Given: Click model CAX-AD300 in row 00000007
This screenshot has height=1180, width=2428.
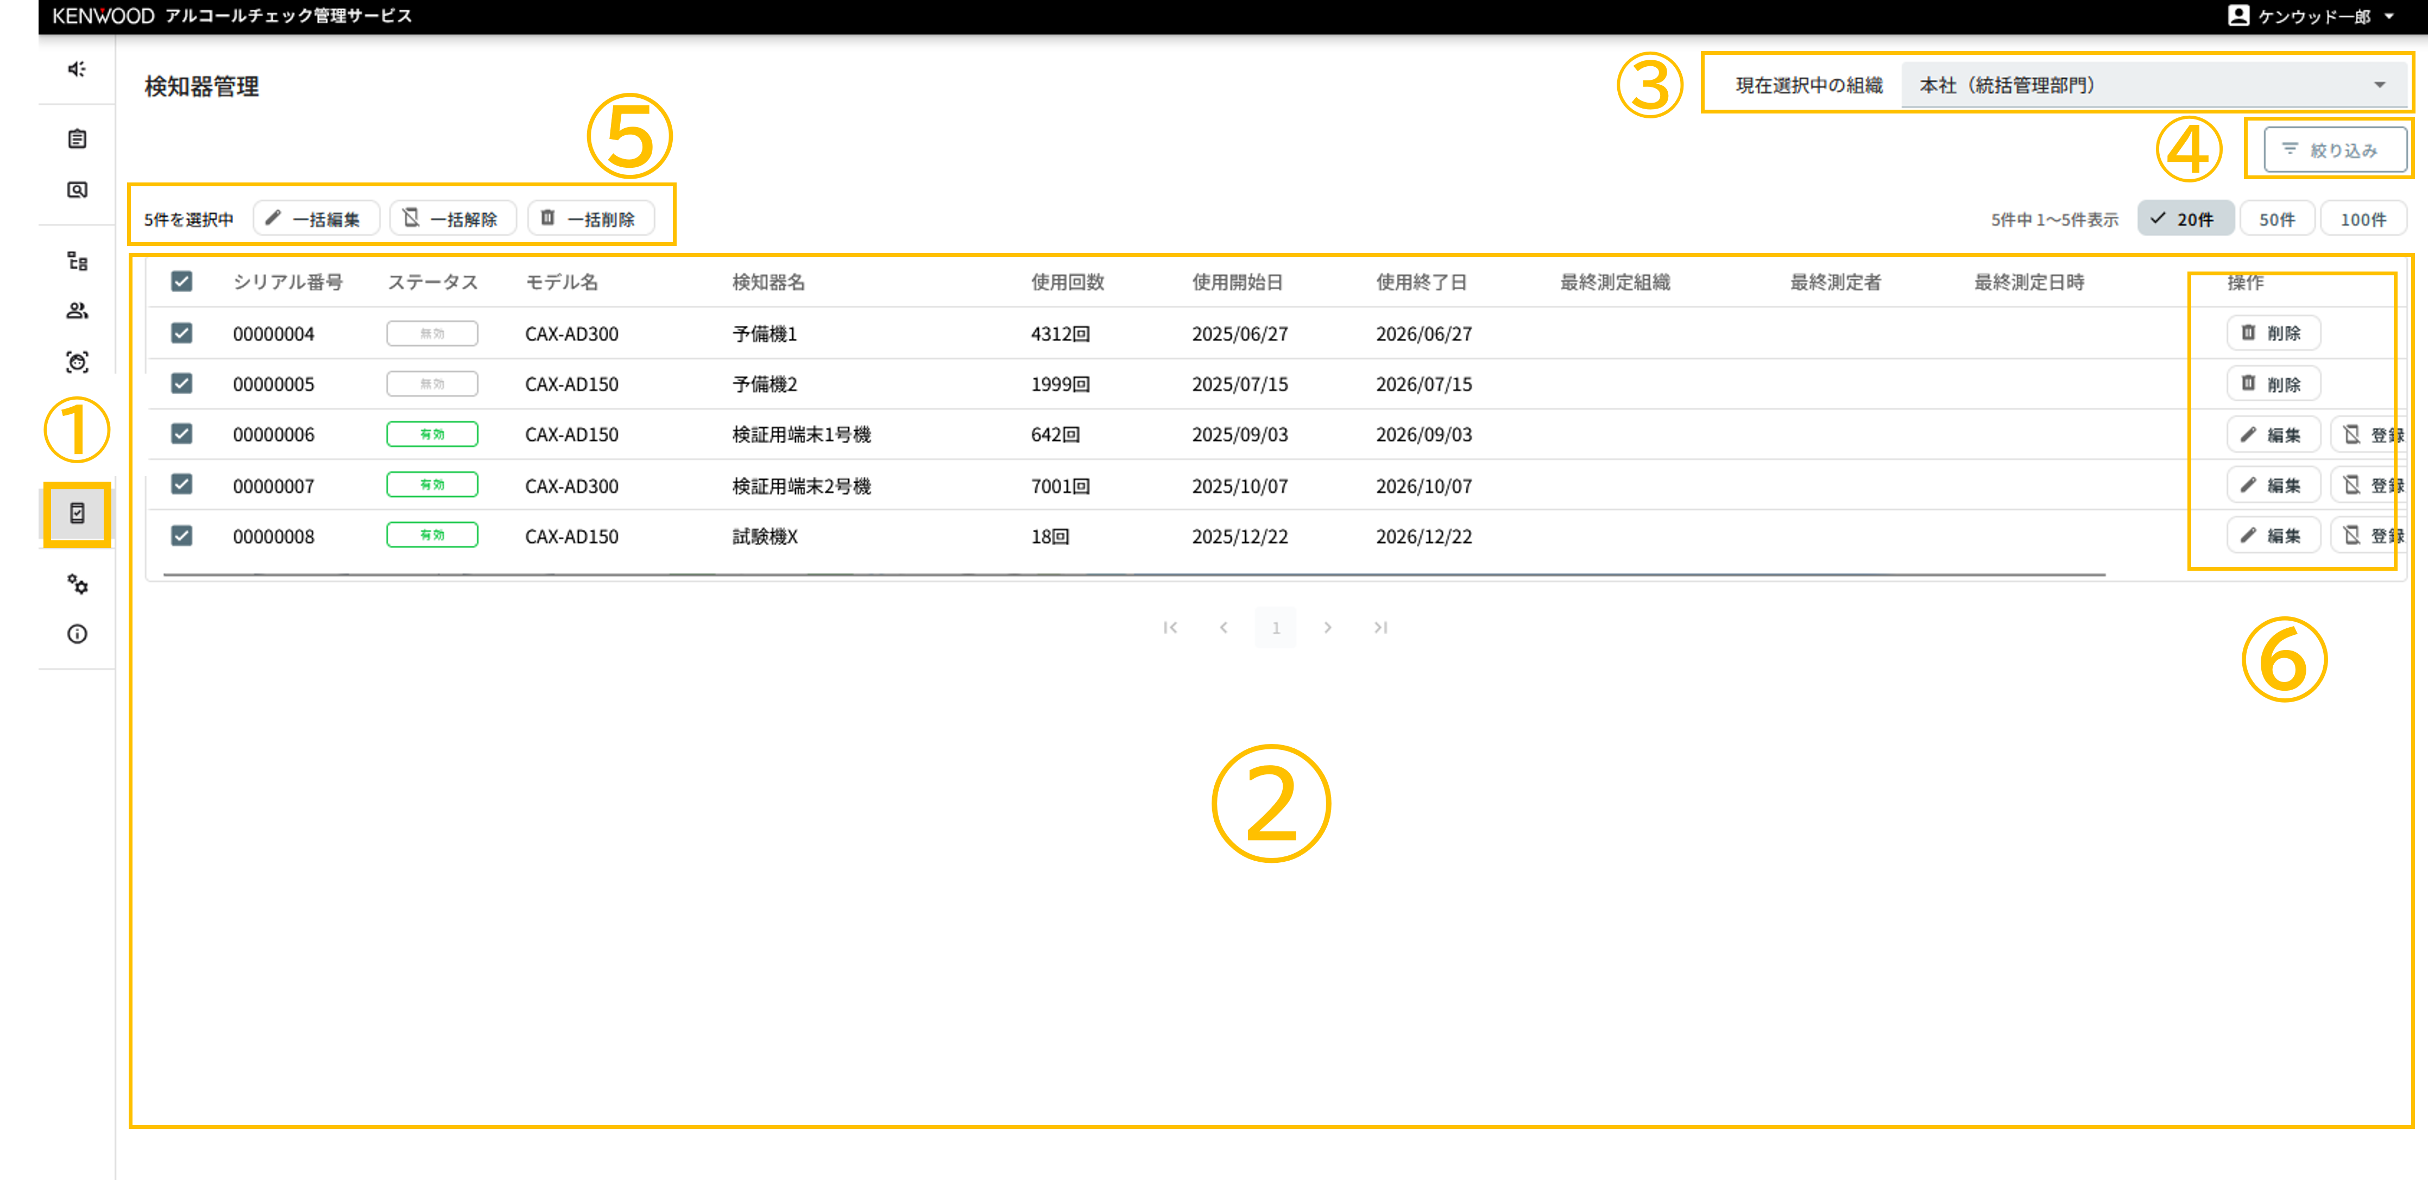Looking at the screenshot, I should point(571,485).
